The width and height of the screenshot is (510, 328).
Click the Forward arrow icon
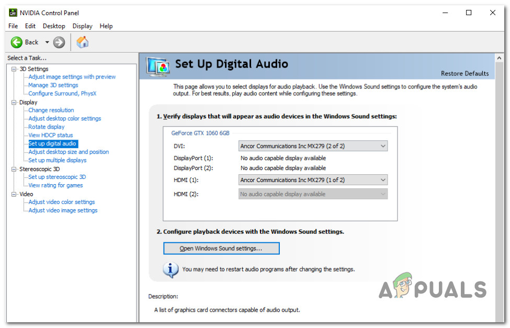(59, 42)
